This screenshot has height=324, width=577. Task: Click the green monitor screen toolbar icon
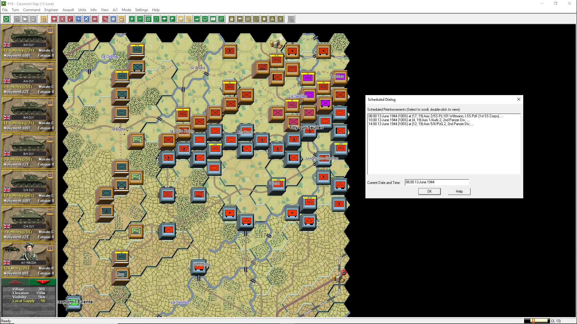click(205, 19)
